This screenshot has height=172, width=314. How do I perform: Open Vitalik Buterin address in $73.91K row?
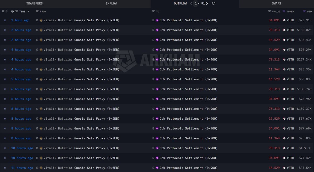(81, 20)
